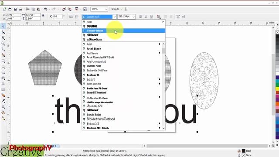Image resolution: width=279 pixels, height=157 pixels.
Task: Click the Import icon
Action: (64, 9)
